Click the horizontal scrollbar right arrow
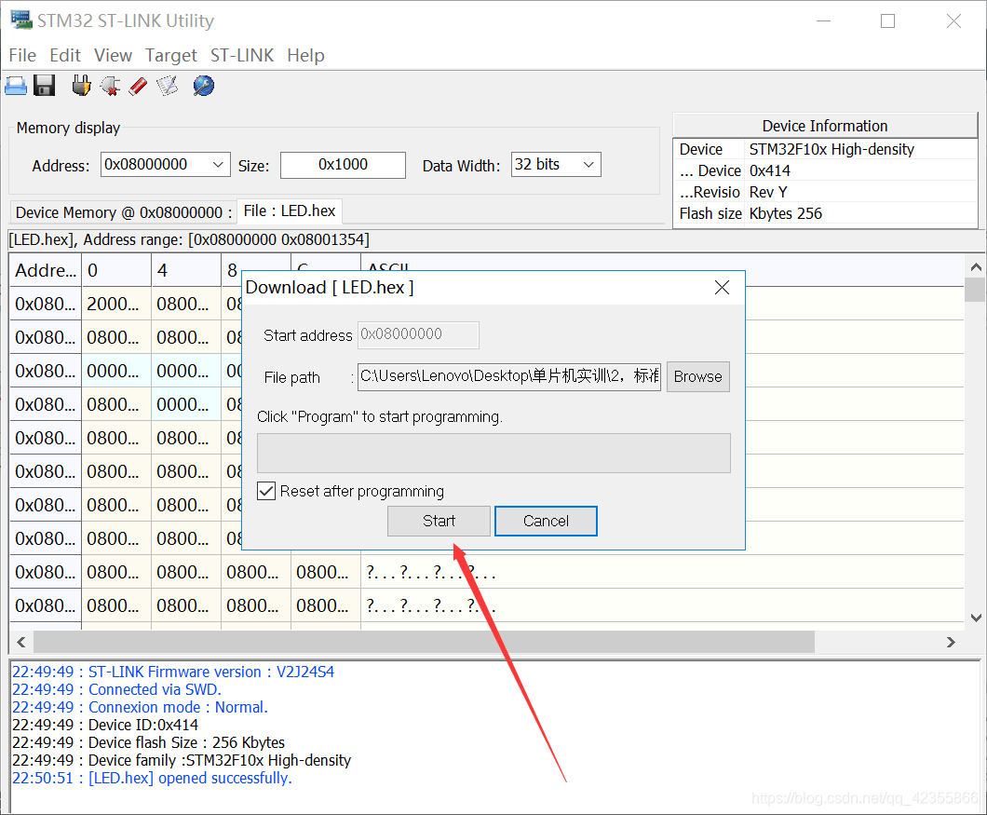The image size is (987, 815). click(951, 642)
